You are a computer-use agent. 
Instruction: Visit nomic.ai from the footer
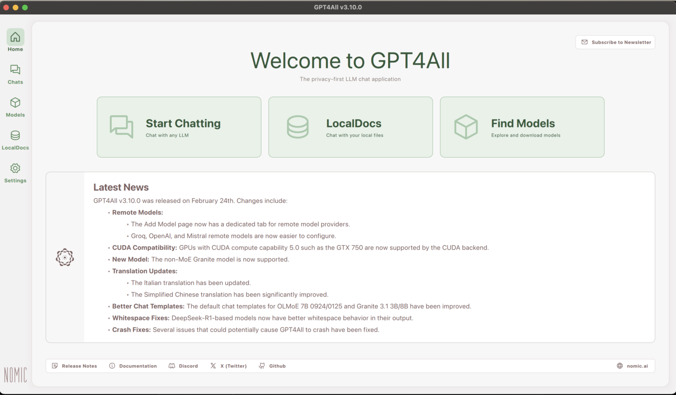coord(632,366)
